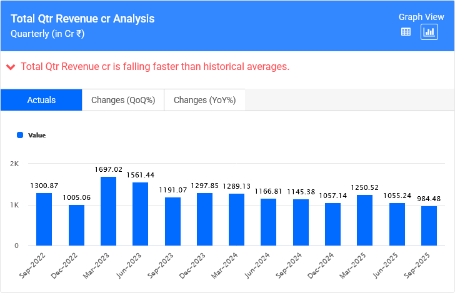
Task: Click the 1697.02 data label
Action: [108, 169]
